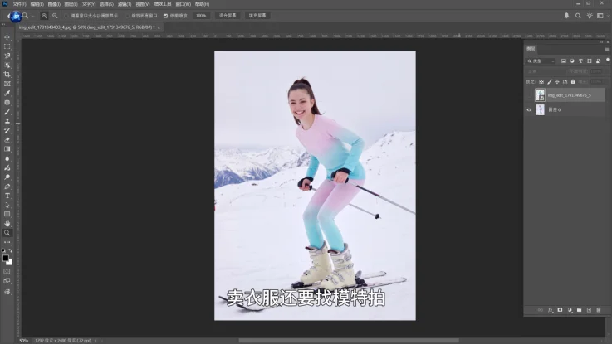Show the hidden img_edit_1791349676_5 layer
This screenshot has height=344, width=612.
point(529,95)
